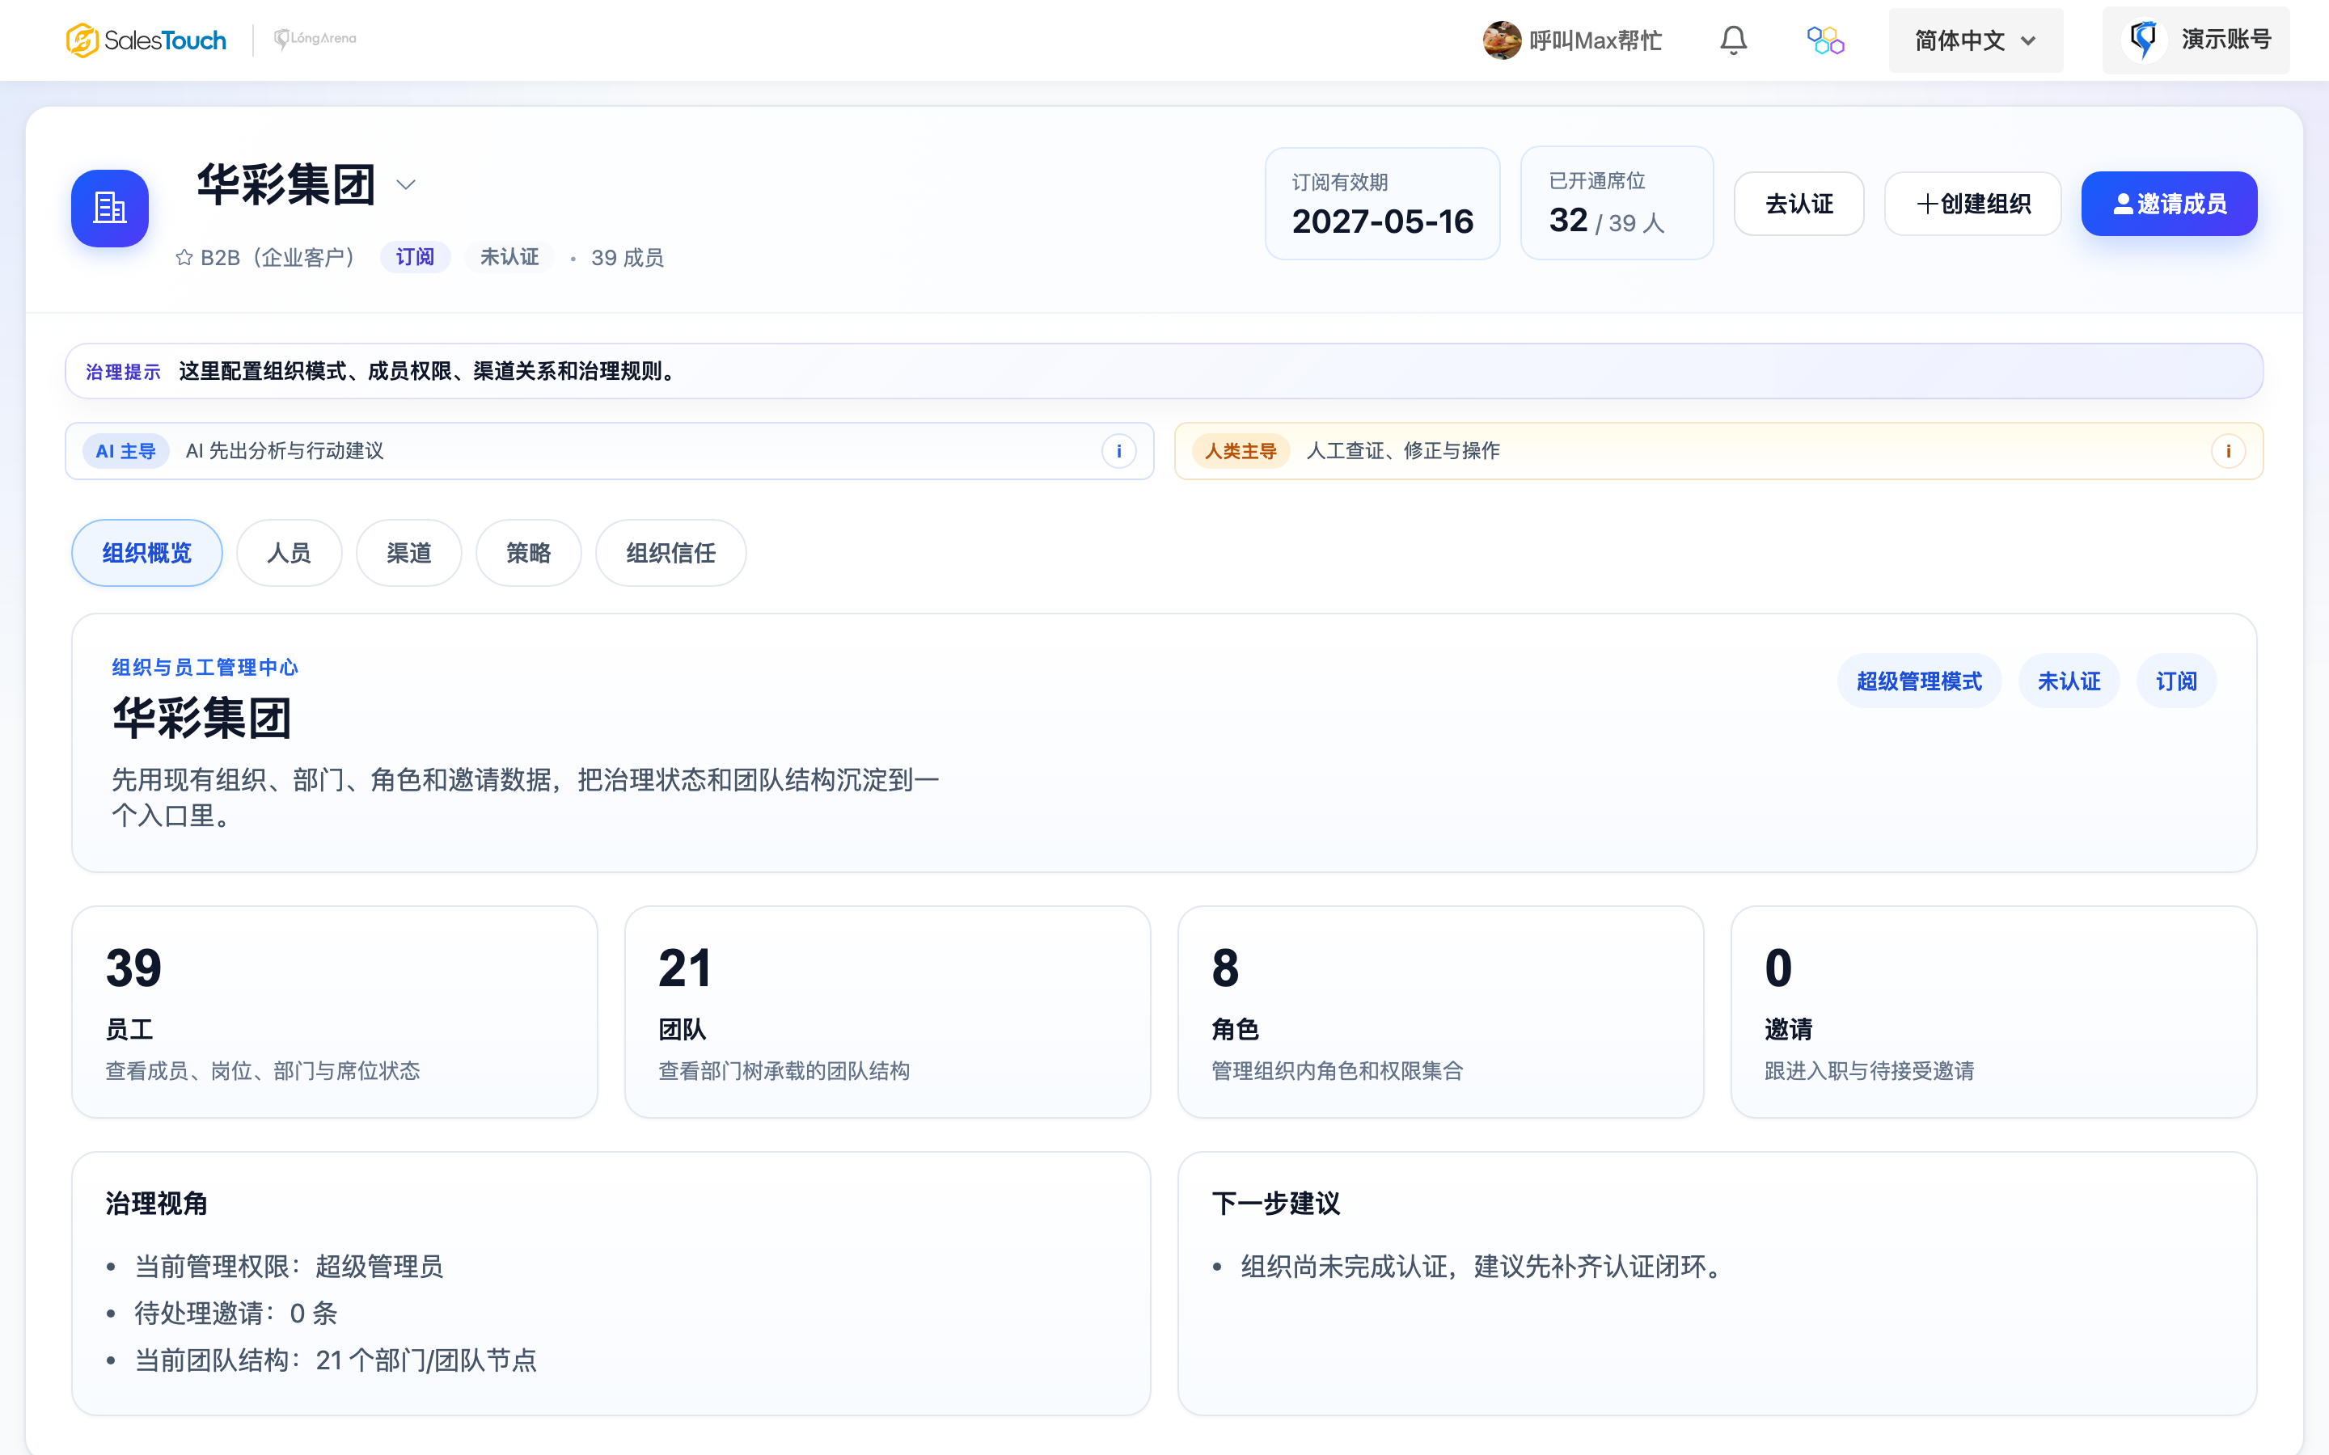Click the 已开通席位 32 / 39 box
2329x1455 pixels.
[x=1617, y=203]
